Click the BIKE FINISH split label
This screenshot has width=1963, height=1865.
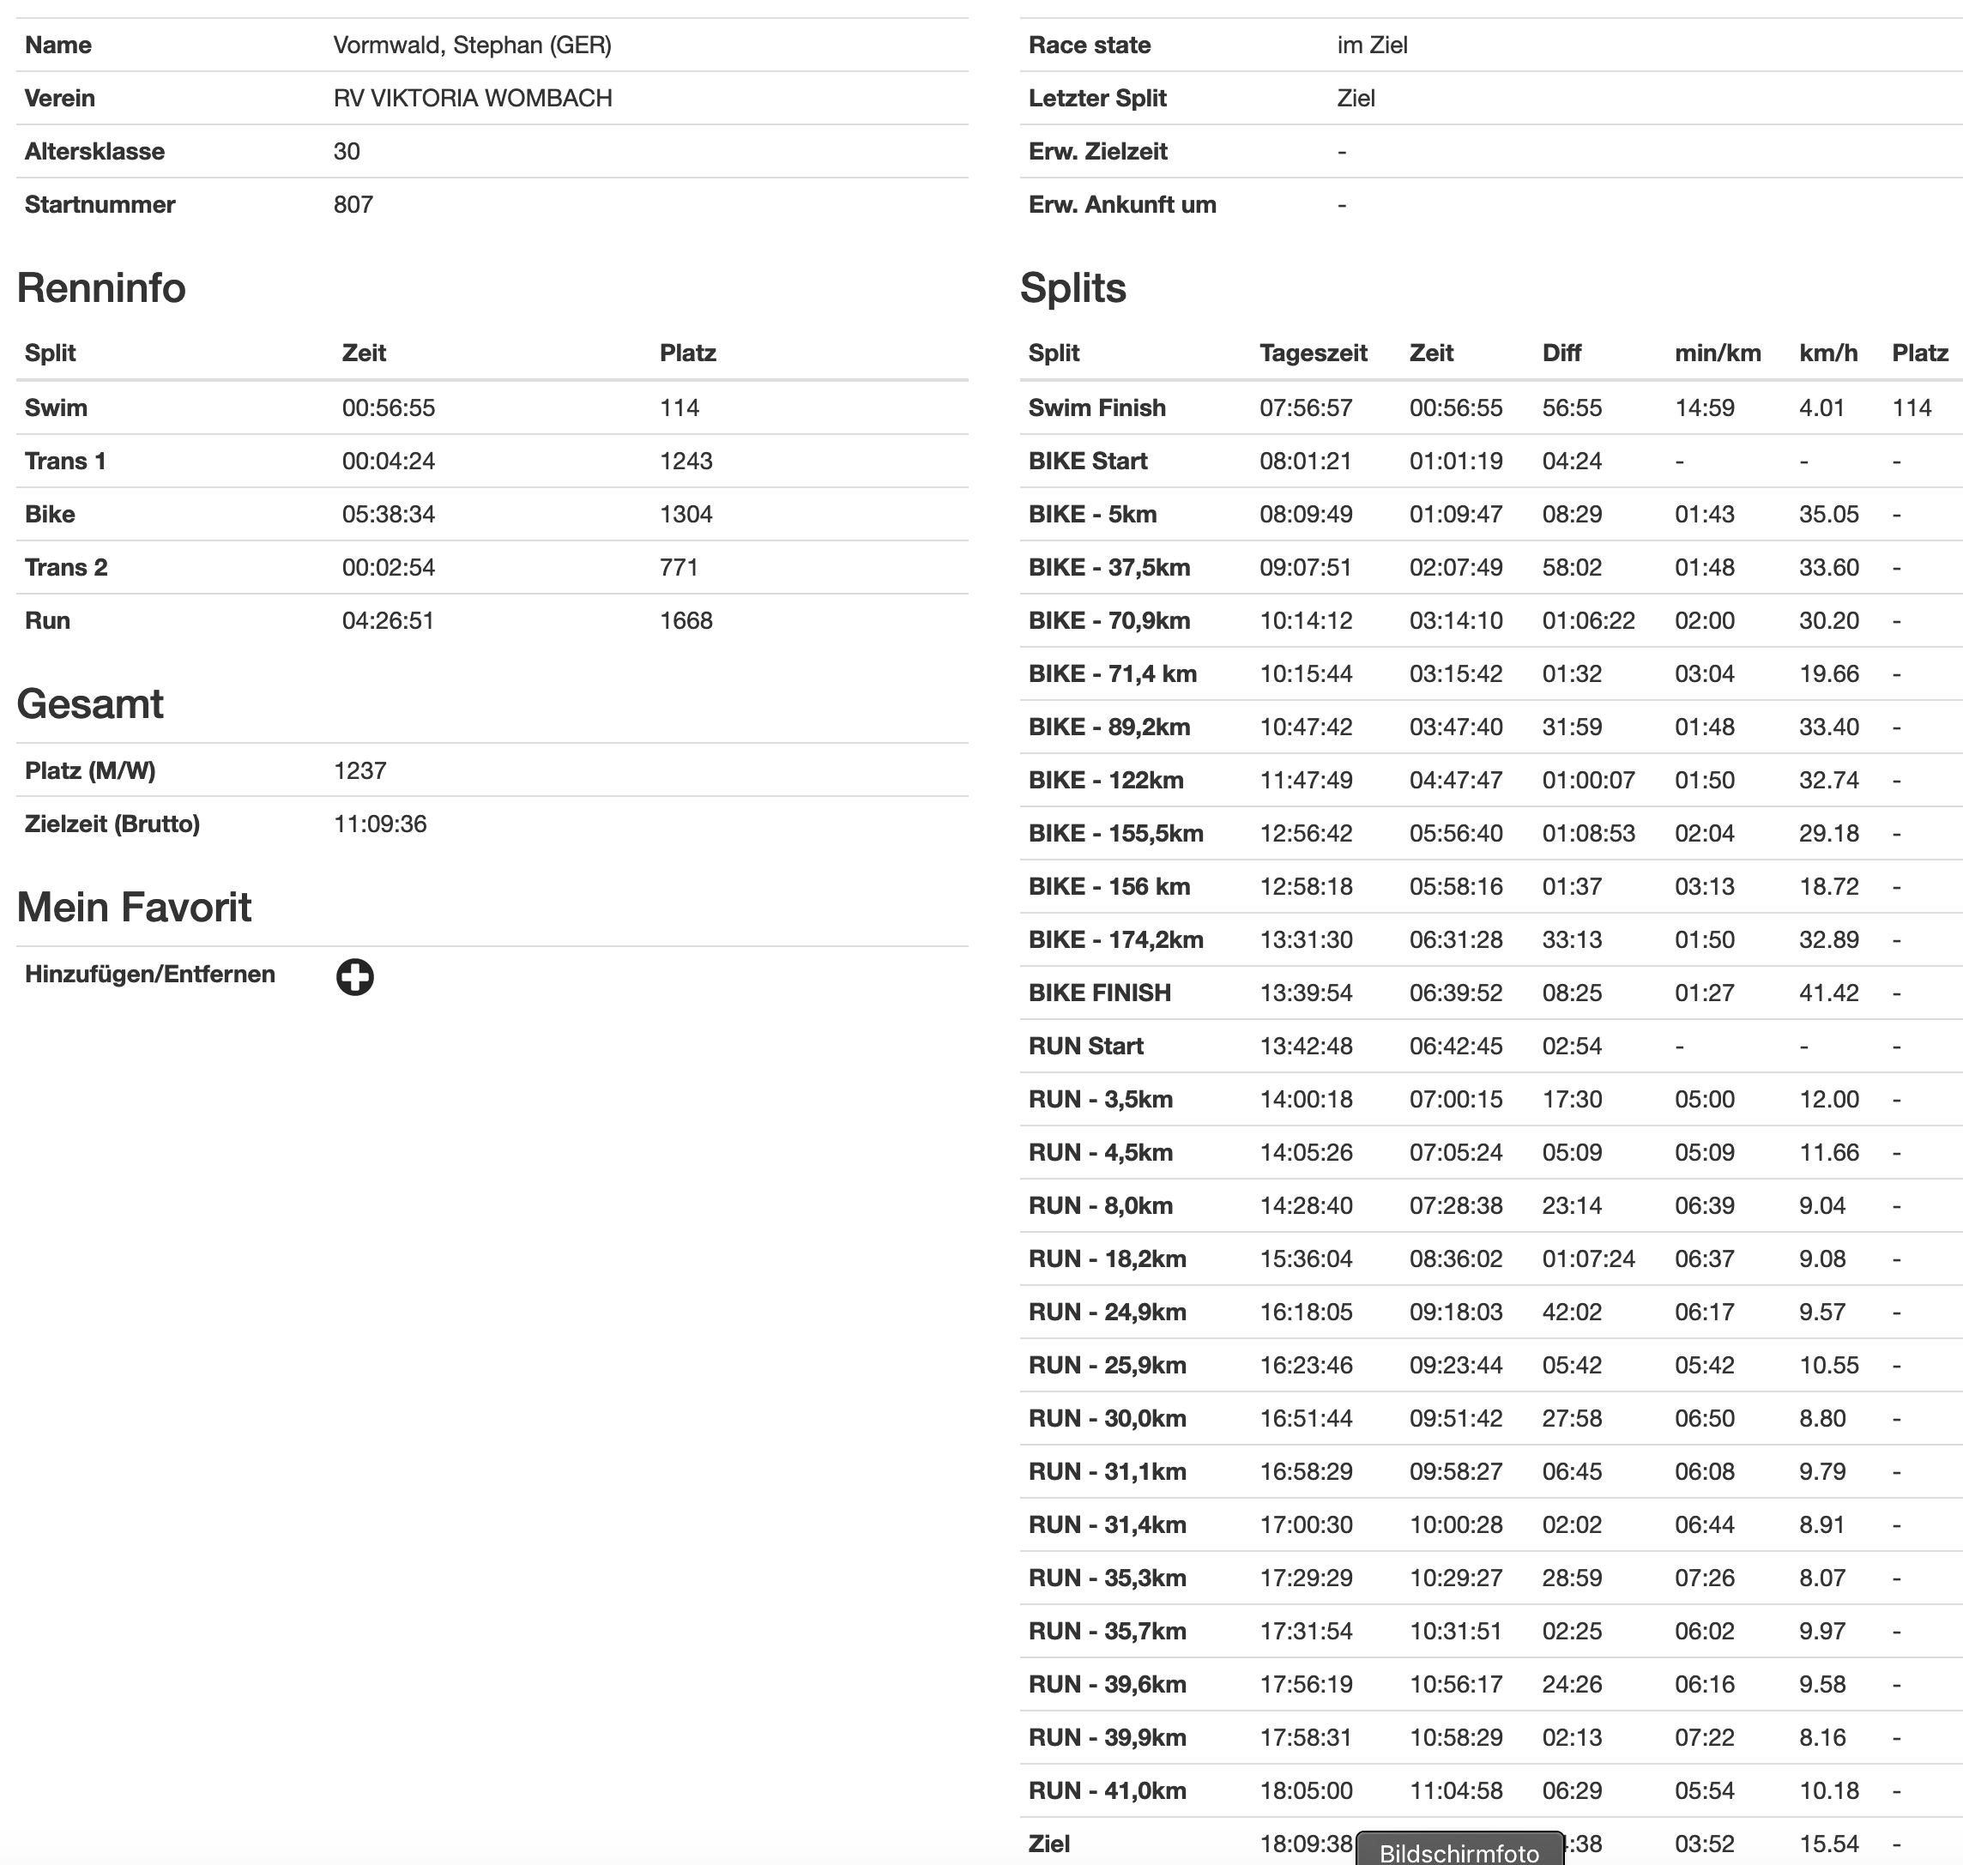coord(1100,993)
